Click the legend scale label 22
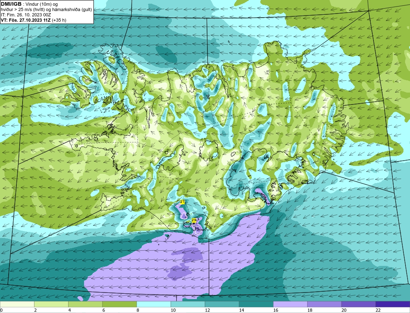 pos(378,310)
